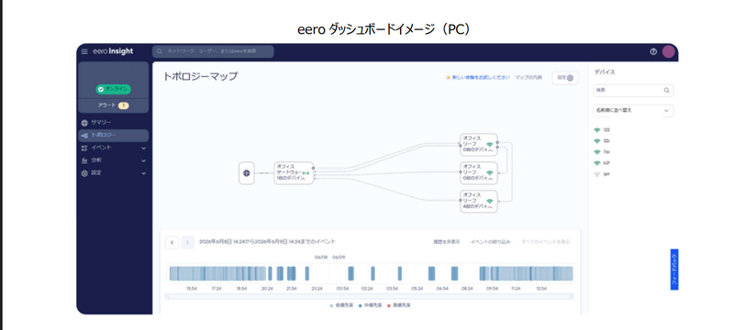734x330 pixels.
Task: Click the magnifier icon in device search box
Action: click(667, 90)
